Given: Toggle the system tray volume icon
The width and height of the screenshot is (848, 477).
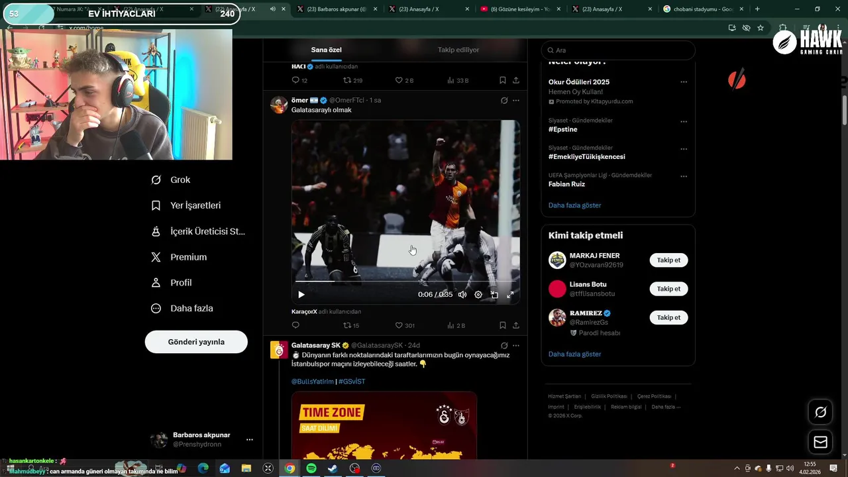Looking at the screenshot, I should pos(790,468).
